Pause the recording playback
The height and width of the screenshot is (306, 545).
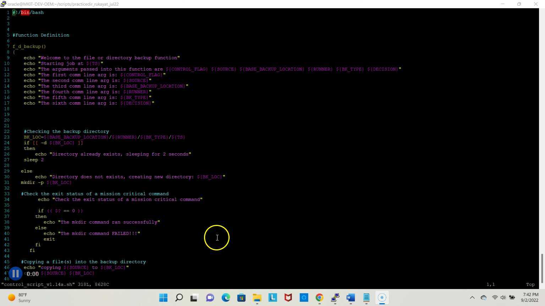click(16, 273)
